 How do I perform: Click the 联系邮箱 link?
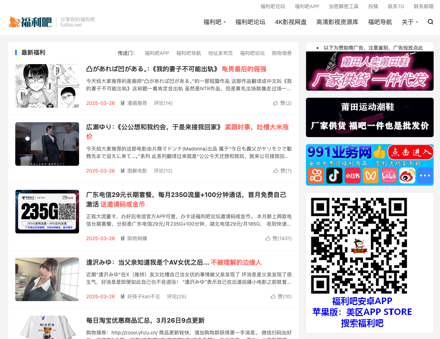click(424, 6)
